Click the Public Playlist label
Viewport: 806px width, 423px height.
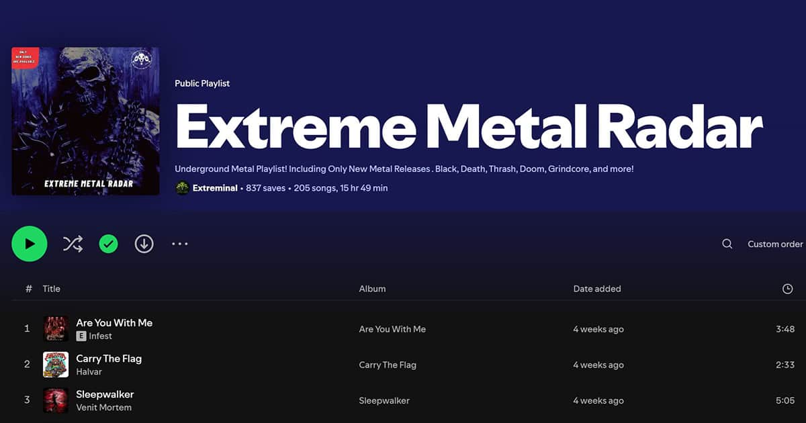click(x=202, y=83)
